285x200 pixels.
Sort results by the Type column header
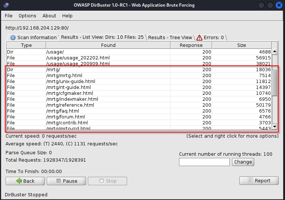click(x=26, y=45)
